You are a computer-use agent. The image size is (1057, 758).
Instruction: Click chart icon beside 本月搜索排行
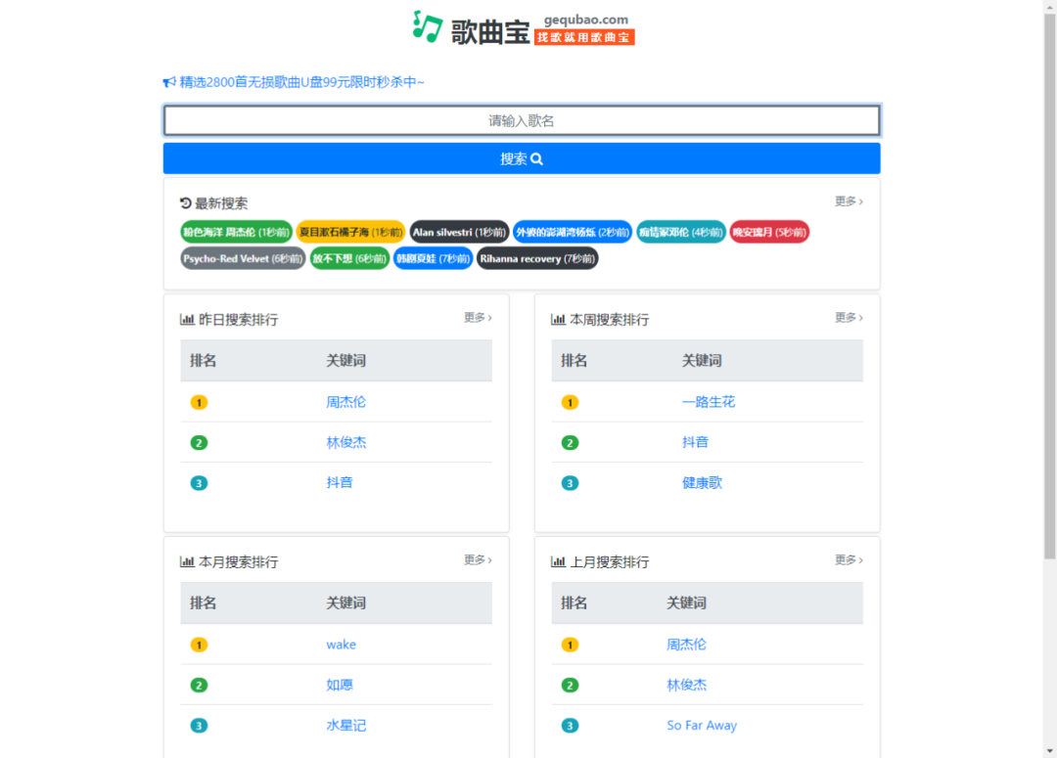pyautogui.click(x=187, y=562)
